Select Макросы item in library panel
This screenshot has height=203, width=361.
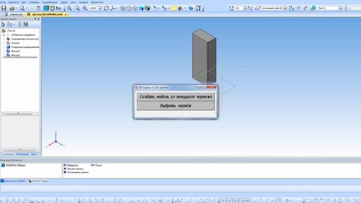pos(71,165)
